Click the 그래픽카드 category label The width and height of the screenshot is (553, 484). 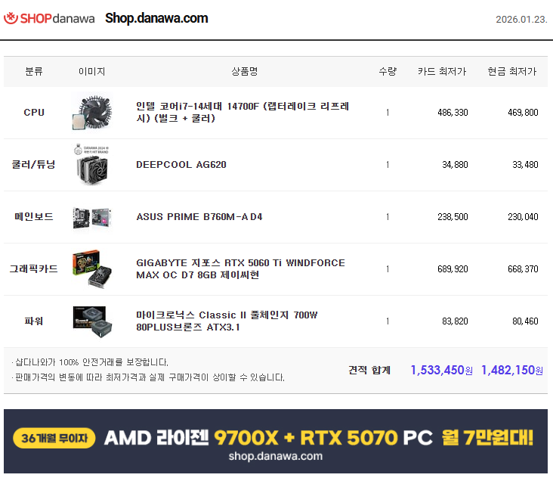point(34,268)
